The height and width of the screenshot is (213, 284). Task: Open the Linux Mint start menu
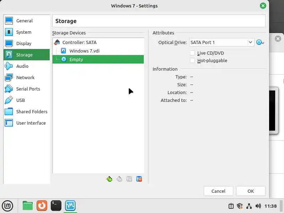click(7, 206)
